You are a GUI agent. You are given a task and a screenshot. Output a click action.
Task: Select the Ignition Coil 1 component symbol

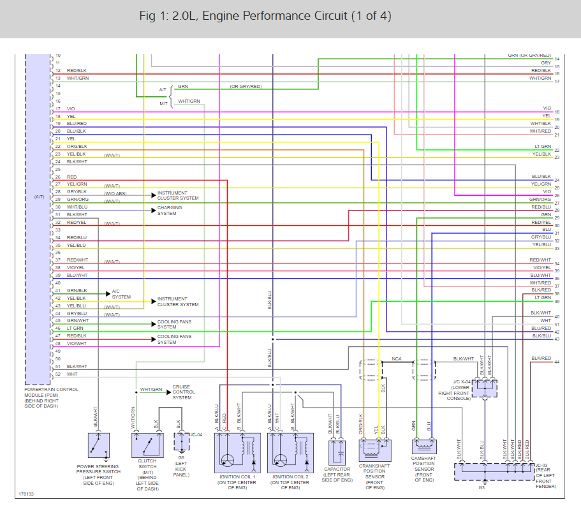pos(237,453)
